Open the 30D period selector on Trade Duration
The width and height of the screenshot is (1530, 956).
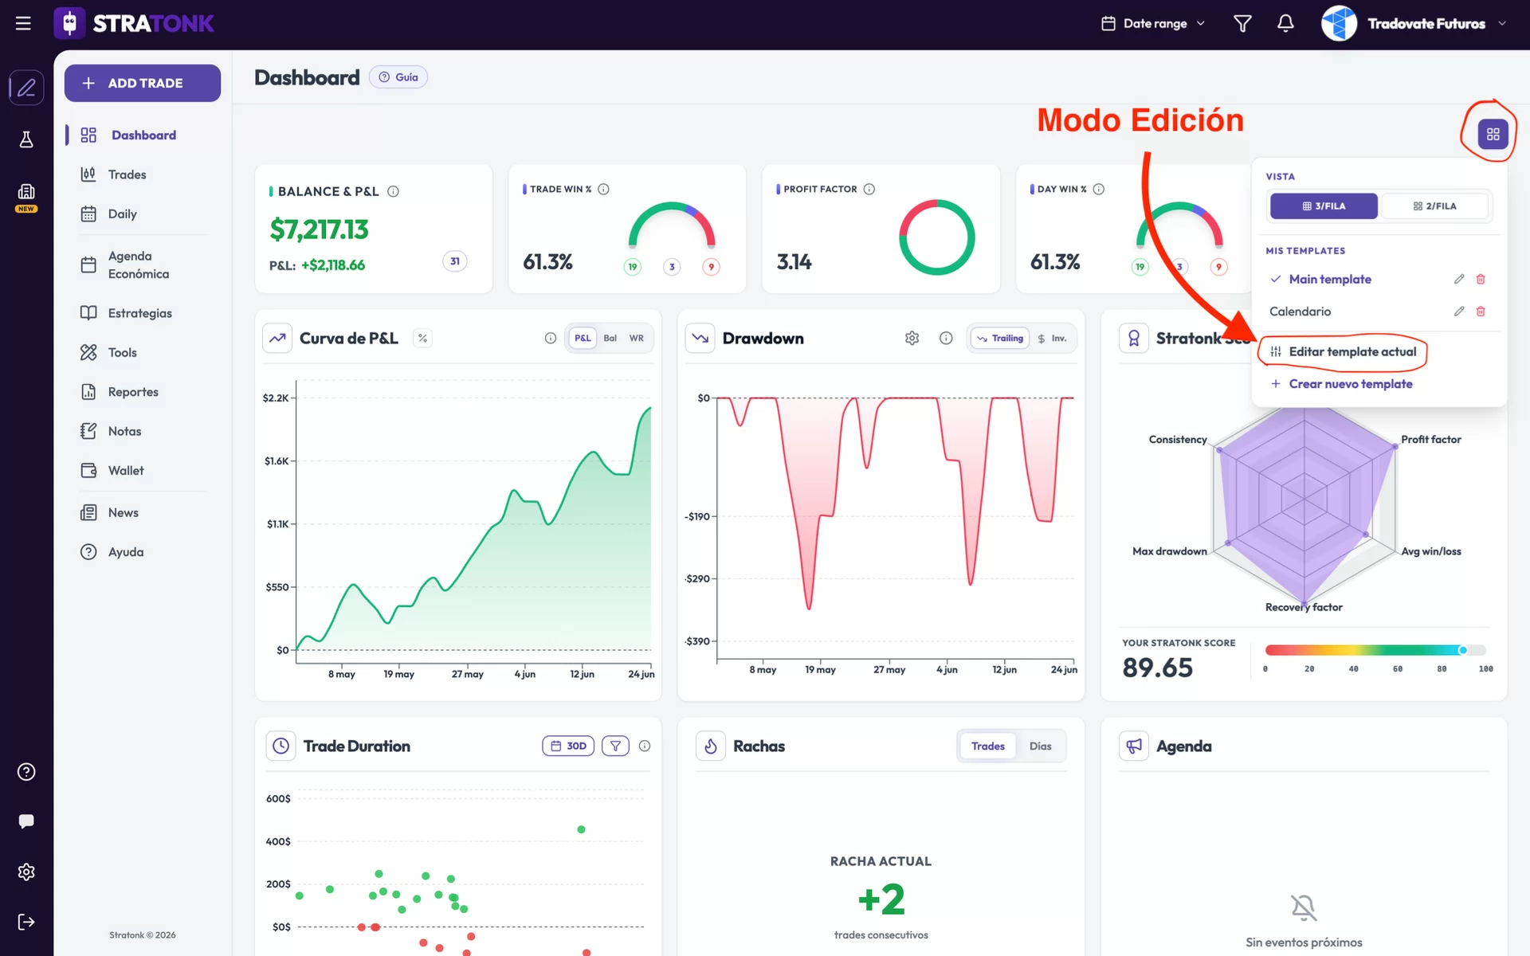(x=568, y=746)
